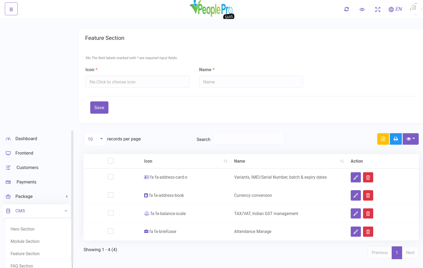The width and height of the screenshot is (423, 268).
Task: Select the fa-address-book row checkbox
Action: (111, 195)
